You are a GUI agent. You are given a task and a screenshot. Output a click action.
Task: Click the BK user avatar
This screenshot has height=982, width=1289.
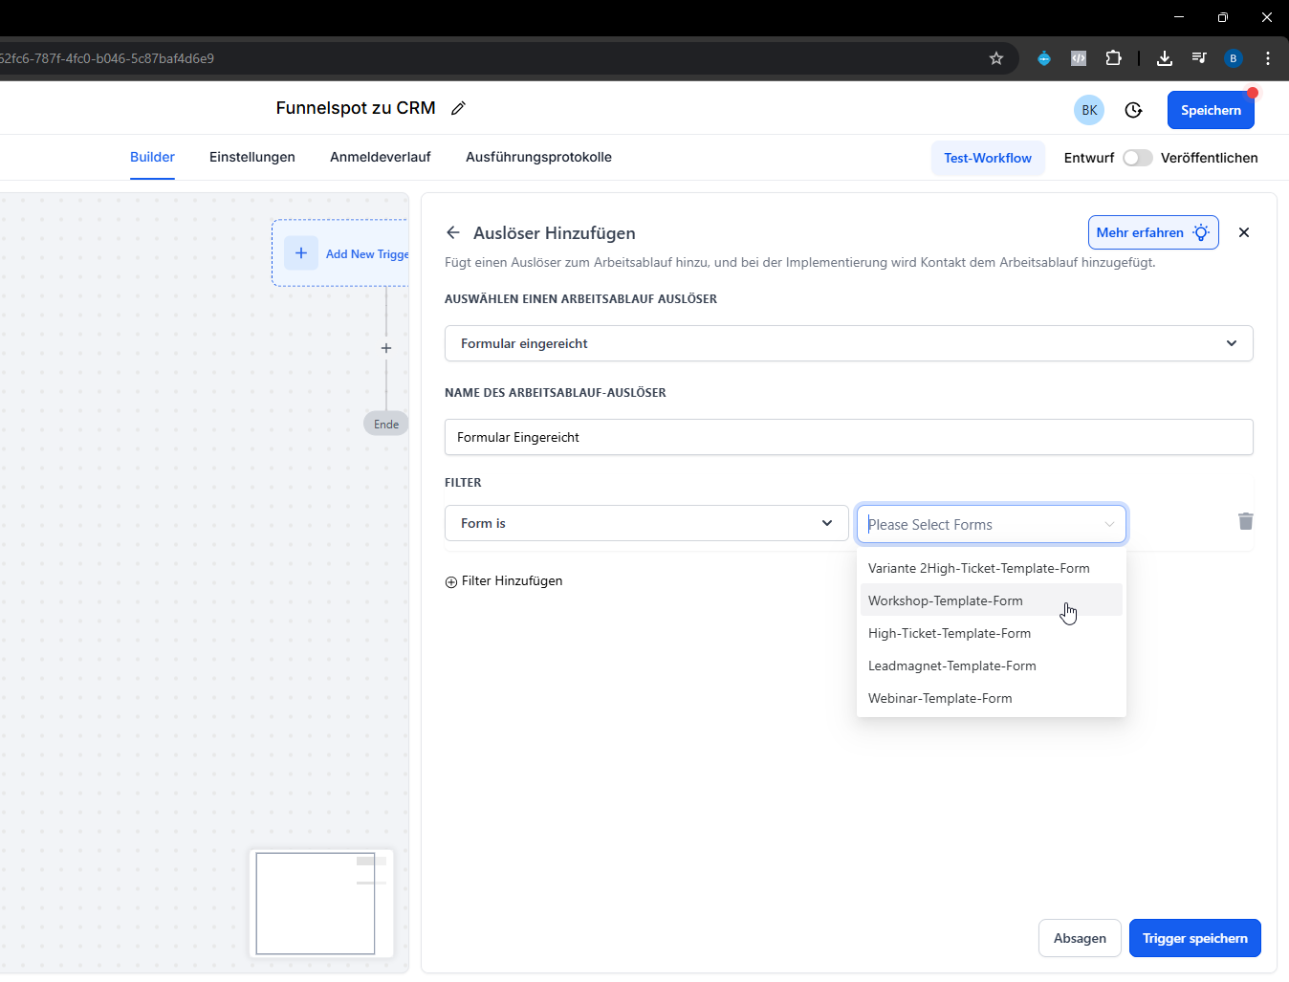(x=1089, y=110)
